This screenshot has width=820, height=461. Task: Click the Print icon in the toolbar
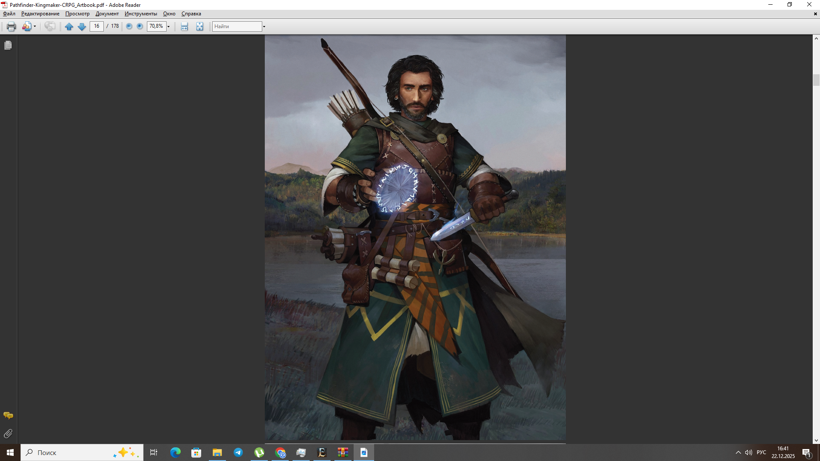11,26
